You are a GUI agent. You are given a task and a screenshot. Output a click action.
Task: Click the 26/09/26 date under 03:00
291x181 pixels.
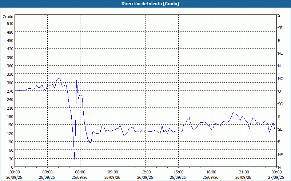(47, 177)
